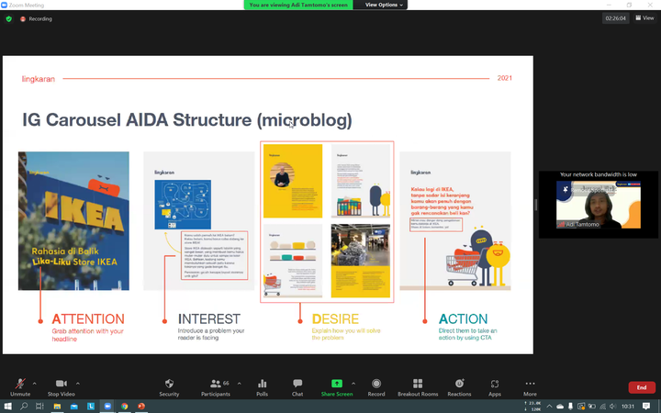Open the Chat panel
This screenshot has width=661, height=413.
(x=297, y=387)
